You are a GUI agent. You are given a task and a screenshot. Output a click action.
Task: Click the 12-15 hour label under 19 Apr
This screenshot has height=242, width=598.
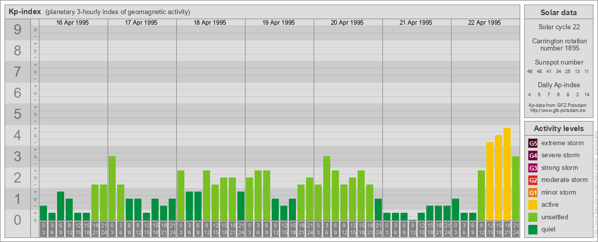[284, 229]
